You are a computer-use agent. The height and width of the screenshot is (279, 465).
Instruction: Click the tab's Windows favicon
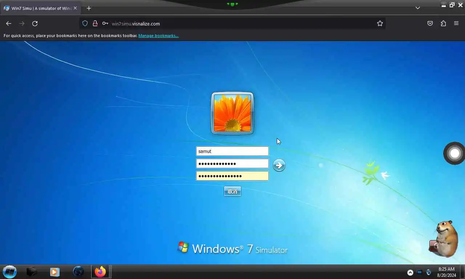7,8
